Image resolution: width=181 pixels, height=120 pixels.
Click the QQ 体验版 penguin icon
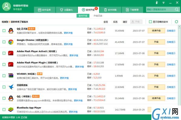(x=11, y=98)
